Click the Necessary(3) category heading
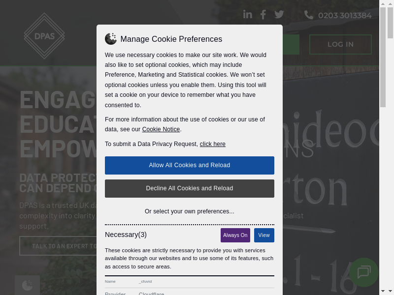The width and height of the screenshot is (394, 295). (x=126, y=235)
